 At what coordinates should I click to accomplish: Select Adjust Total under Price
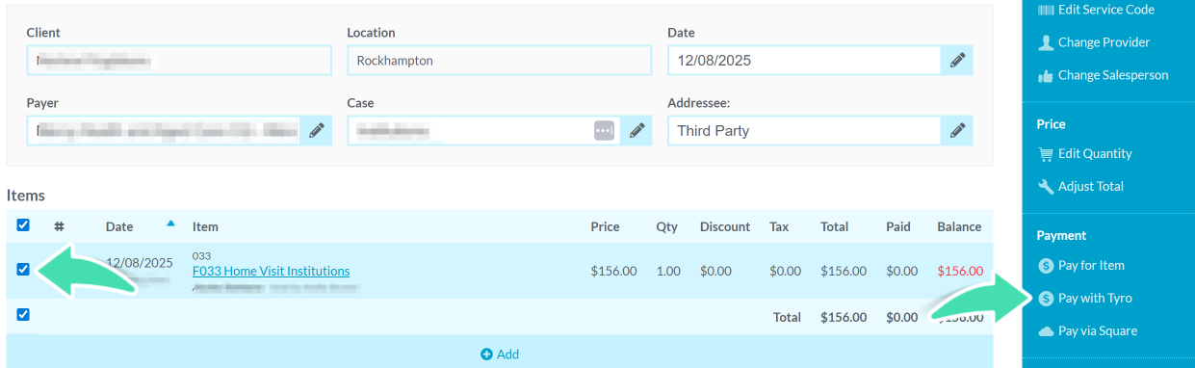1091,187
